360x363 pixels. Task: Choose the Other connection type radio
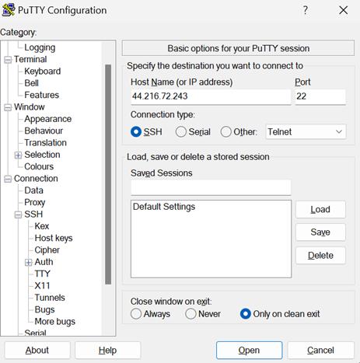coord(226,132)
